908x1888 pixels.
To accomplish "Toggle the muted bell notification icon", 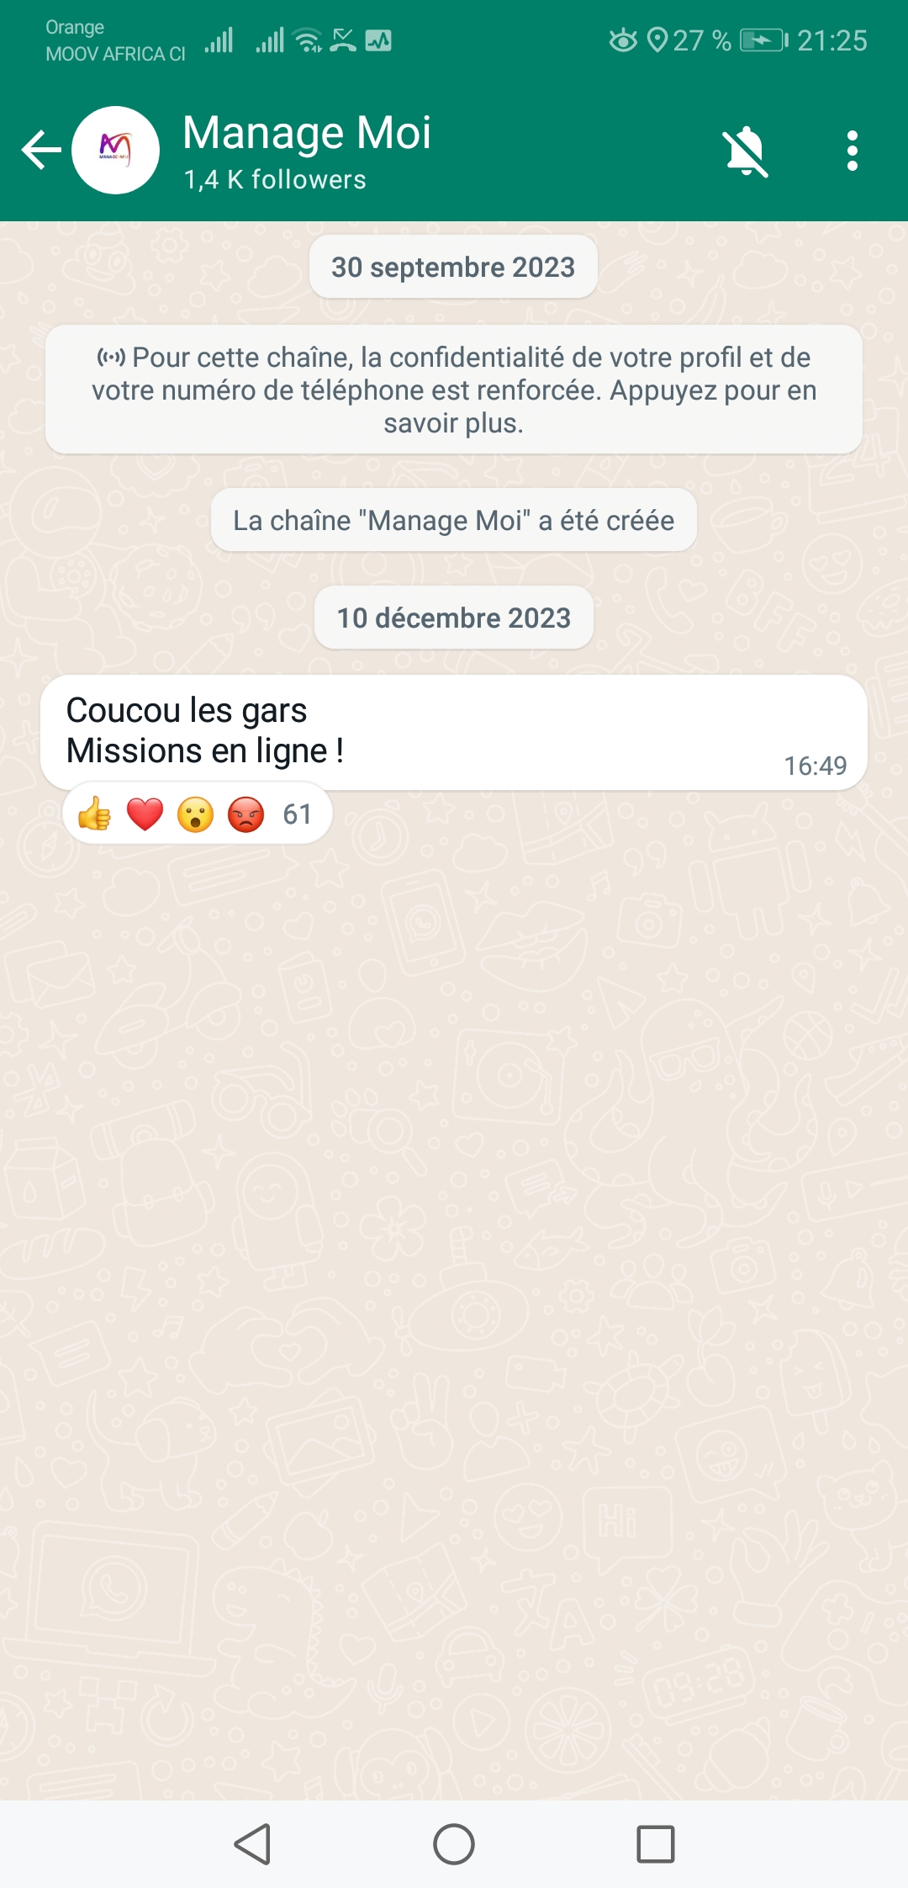I will point(746,151).
